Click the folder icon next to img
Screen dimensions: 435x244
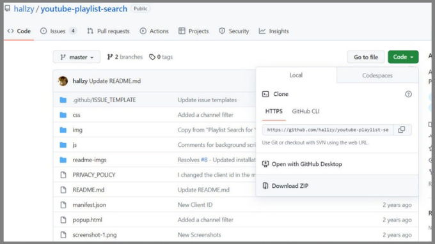(x=63, y=130)
